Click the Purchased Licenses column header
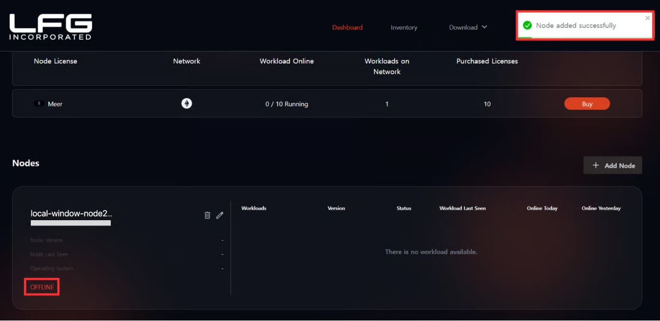Screen dimensions: 660x321 pyautogui.click(x=487, y=61)
